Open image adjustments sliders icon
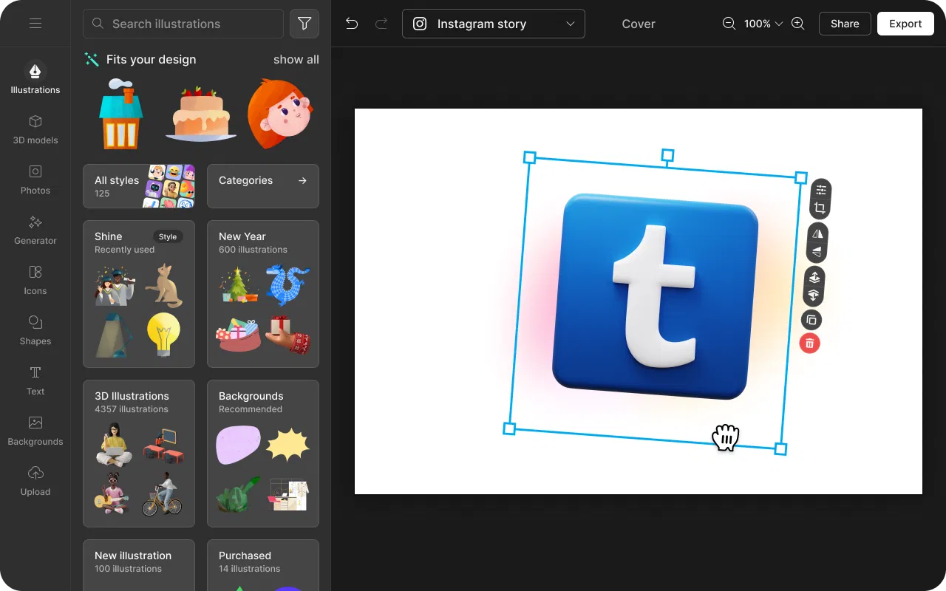The width and height of the screenshot is (946, 591). (820, 190)
